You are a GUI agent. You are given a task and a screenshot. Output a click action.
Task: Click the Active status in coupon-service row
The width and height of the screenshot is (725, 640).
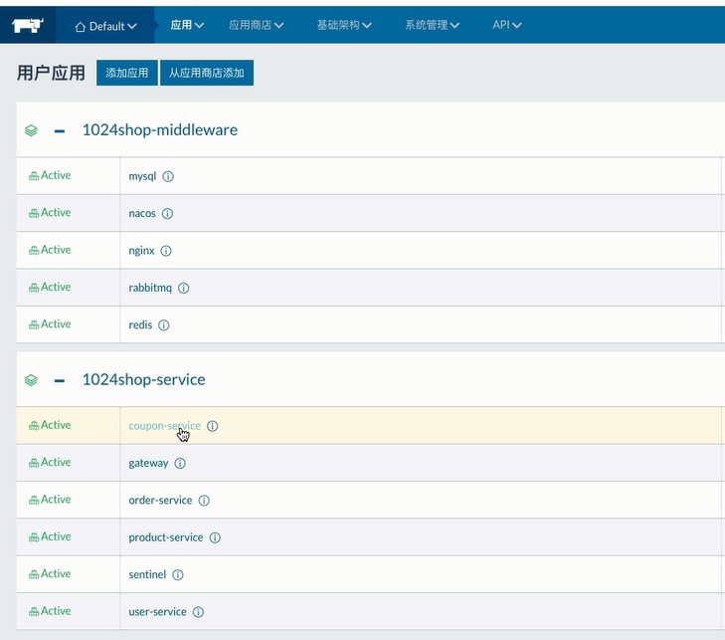click(50, 425)
